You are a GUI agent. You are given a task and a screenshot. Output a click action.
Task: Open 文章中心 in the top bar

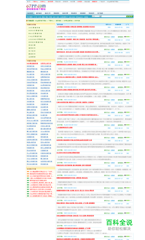tap(43, 1)
